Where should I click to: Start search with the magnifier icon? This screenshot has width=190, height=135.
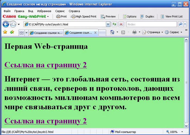pos(180,24)
